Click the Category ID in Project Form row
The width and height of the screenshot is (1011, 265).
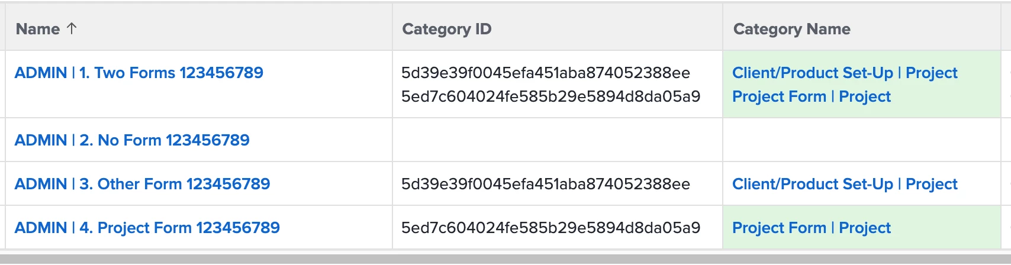550,228
